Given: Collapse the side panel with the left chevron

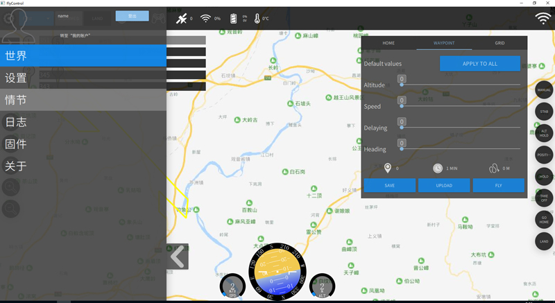Looking at the screenshot, I should (x=178, y=257).
